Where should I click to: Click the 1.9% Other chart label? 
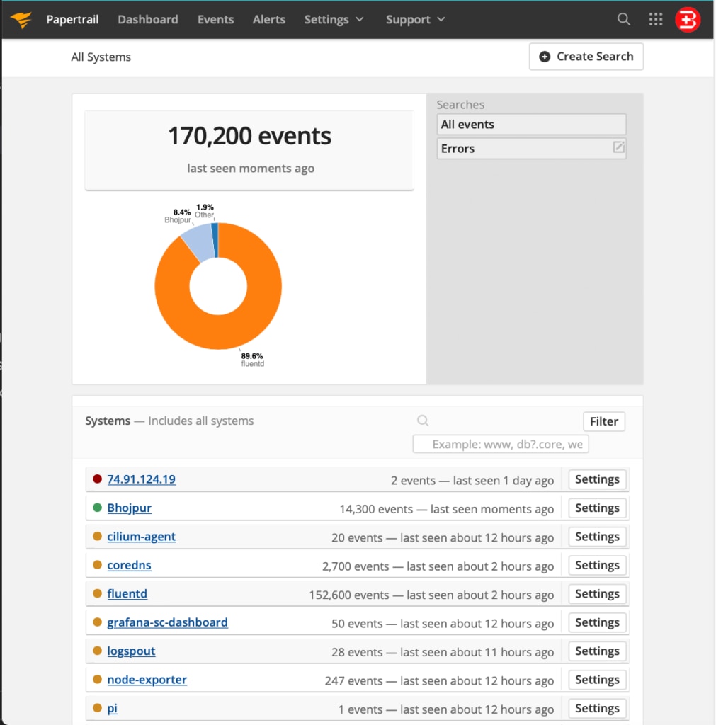pyautogui.click(x=205, y=211)
